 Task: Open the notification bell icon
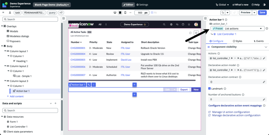[x=189, y=24]
